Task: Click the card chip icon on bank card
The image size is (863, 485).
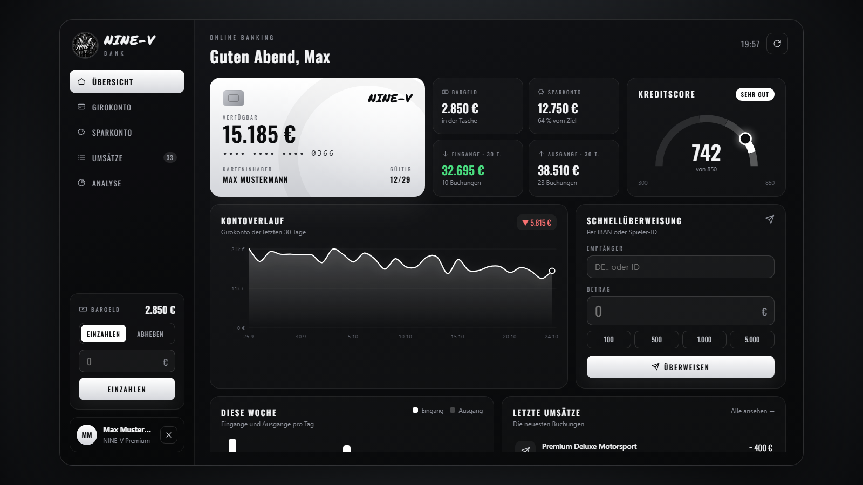Action: 234,98
